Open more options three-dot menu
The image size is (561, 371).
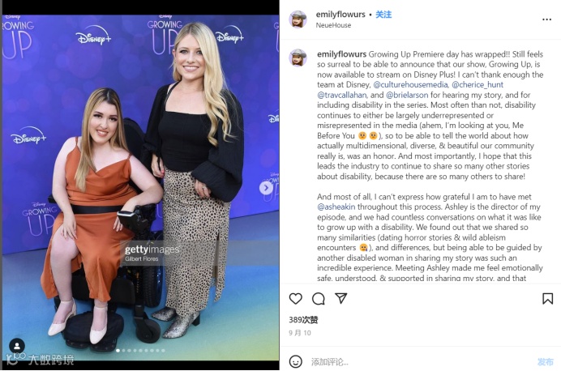coord(546,19)
